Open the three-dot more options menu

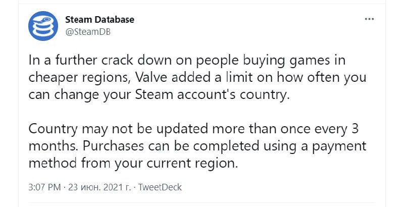click(370, 19)
